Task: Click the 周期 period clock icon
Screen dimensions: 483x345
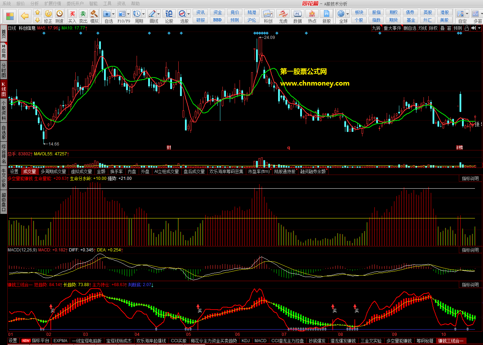Action: (x=137, y=14)
